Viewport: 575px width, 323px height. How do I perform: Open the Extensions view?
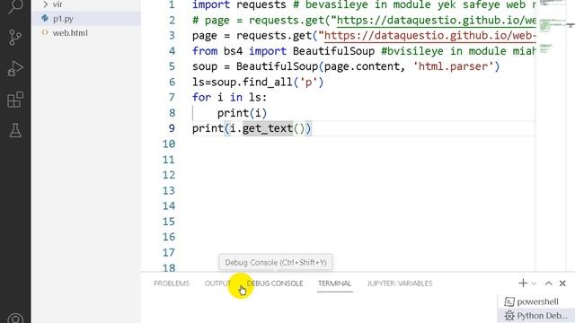(15, 100)
